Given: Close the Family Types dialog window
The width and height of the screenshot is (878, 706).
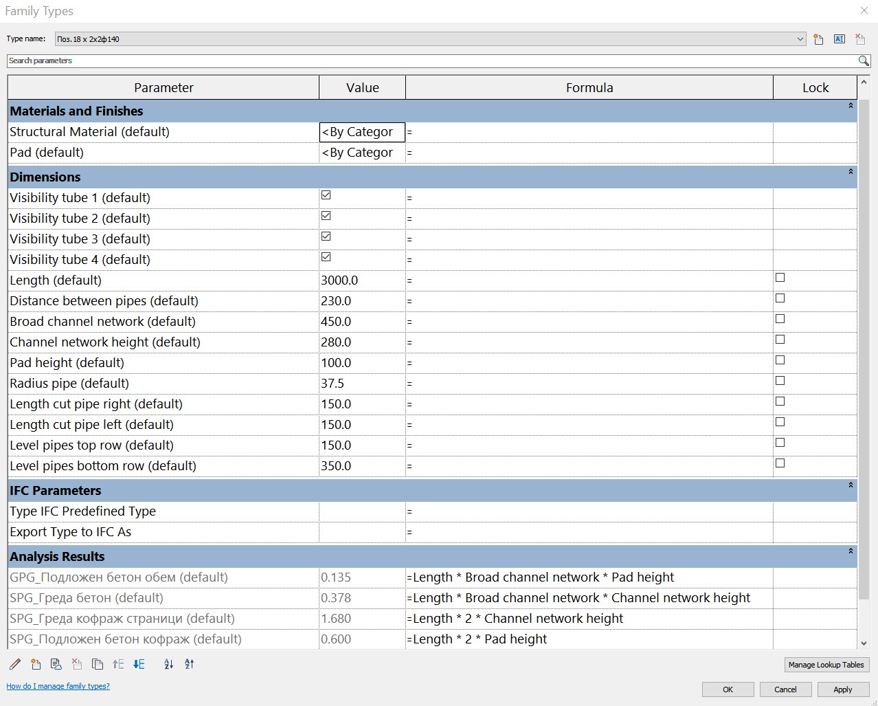Looking at the screenshot, I should [x=864, y=10].
